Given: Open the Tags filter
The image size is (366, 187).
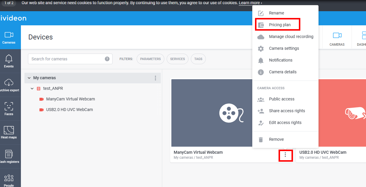Looking at the screenshot, I should click(198, 59).
